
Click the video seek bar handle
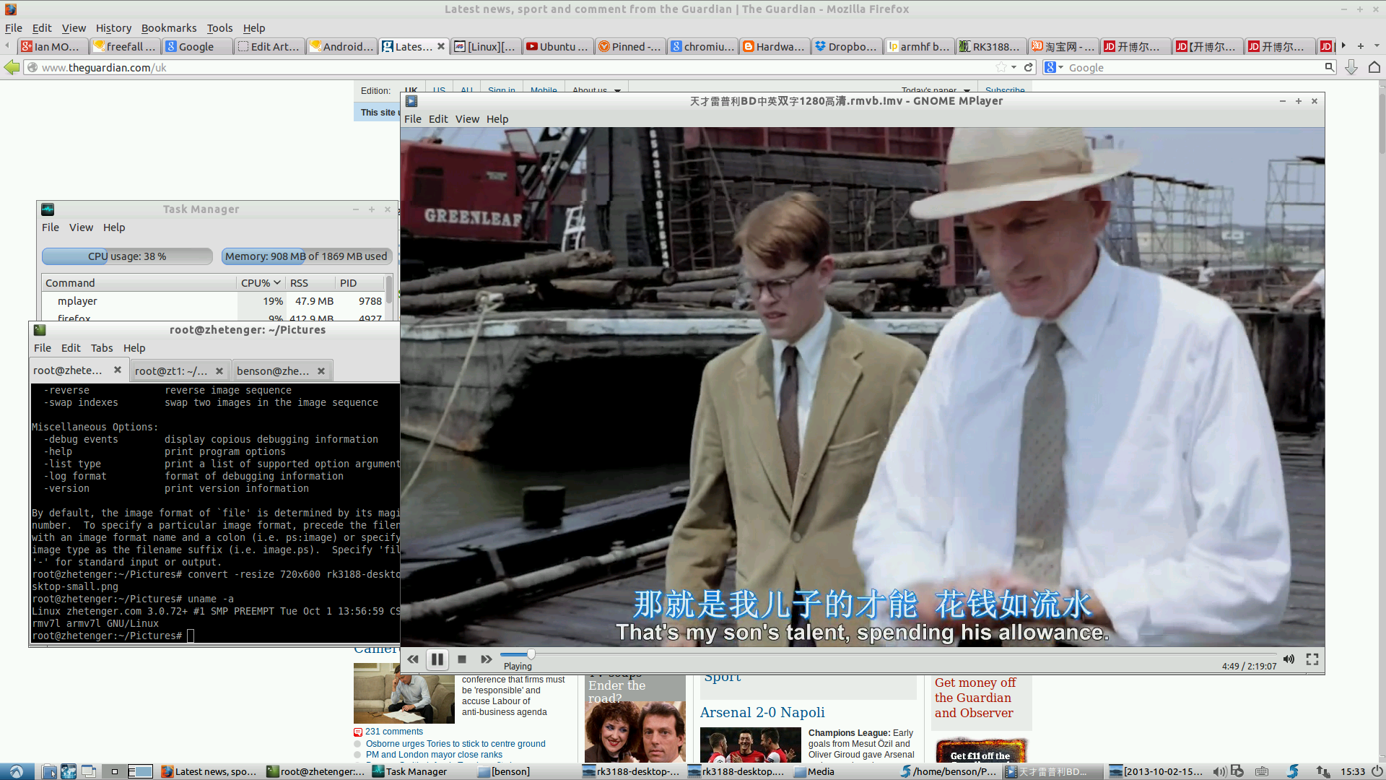click(x=531, y=654)
